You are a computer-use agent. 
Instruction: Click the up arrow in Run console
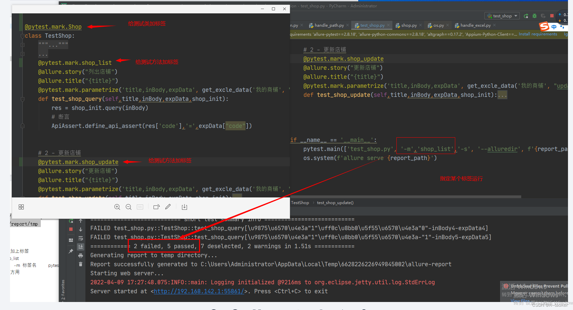[81, 221]
